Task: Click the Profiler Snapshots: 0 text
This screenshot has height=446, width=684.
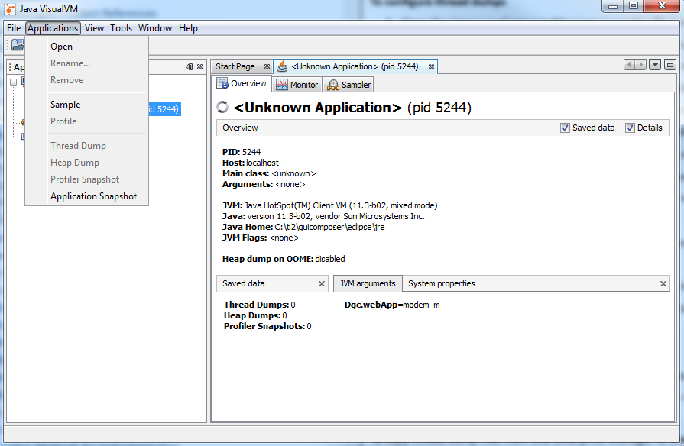Action: pyautogui.click(x=267, y=326)
